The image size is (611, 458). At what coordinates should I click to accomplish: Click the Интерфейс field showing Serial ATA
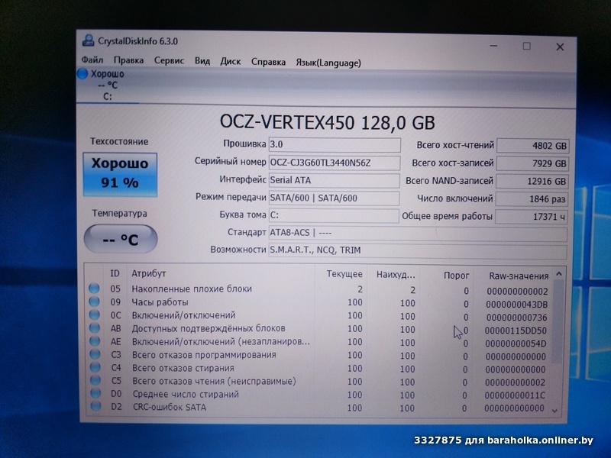[x=334, y=180]
